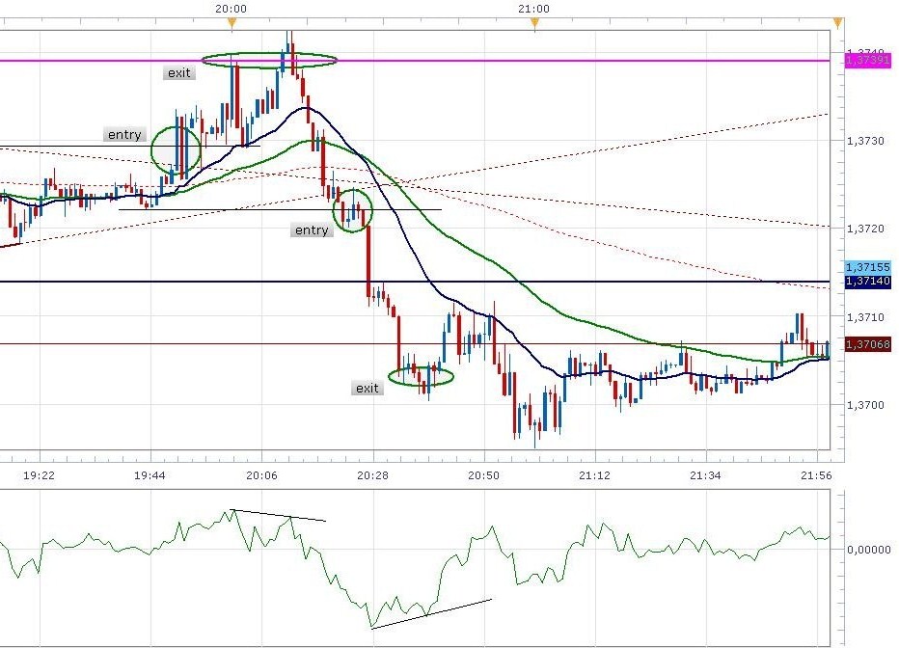
Task: Select the dark blue 1,37140 price tag
Action: 868,281
